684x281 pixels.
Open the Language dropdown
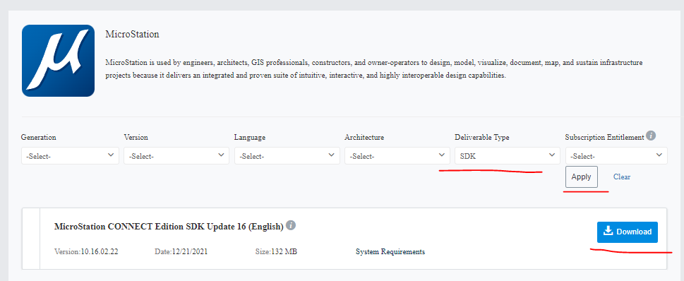coord(287,156)
